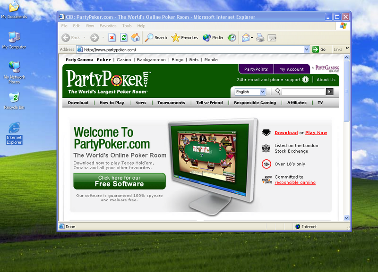Click the Know Your Limits icon
The image size is (378, 272).
[267, 180]
